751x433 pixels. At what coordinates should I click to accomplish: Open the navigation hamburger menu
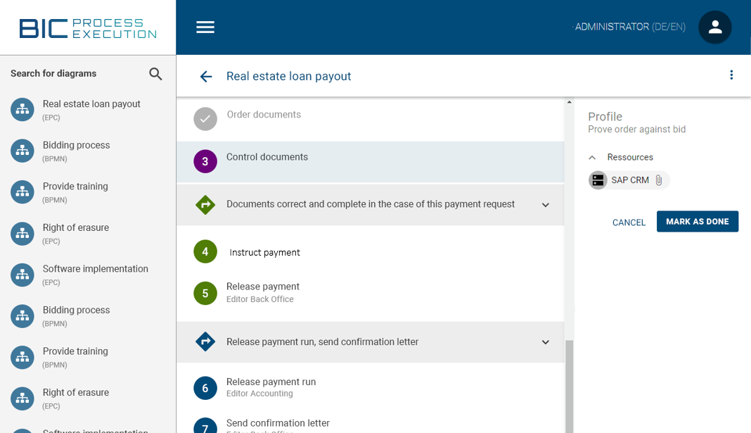click(205, 27)
